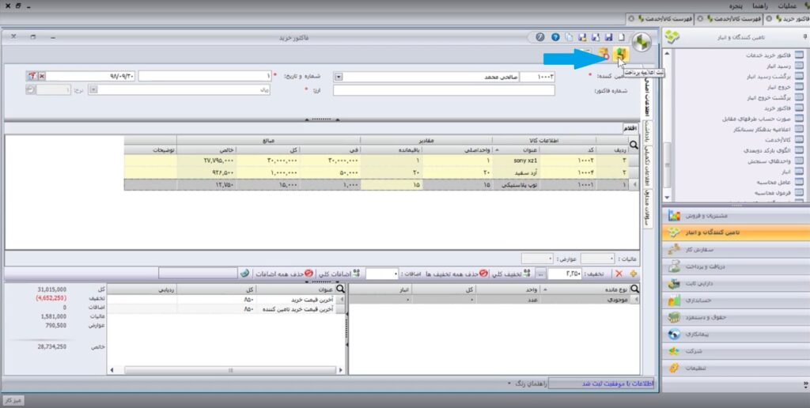Sort by the واحداصلی column header
The height and width of the screenshot is (408, 810).
click(x=458, y=149)
